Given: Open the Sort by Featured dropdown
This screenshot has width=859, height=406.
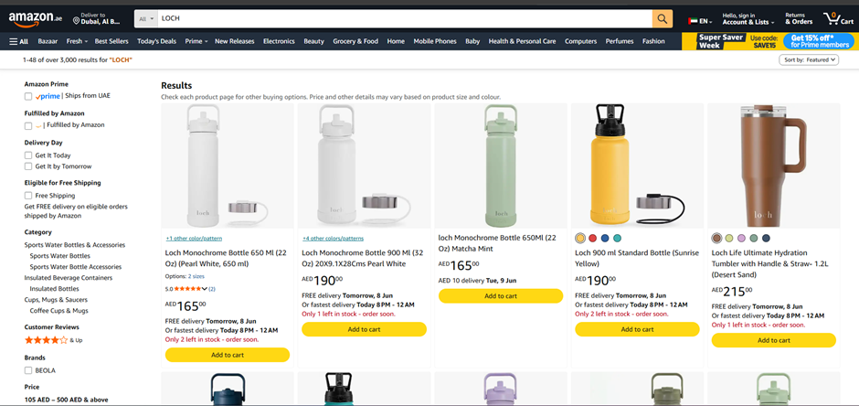Looking at the screenshot, I should point(809,59).
